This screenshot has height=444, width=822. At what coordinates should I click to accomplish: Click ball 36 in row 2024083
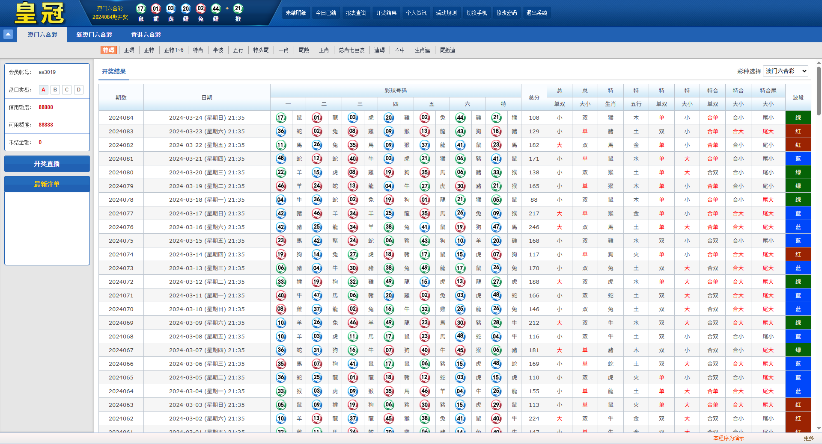click(x=281, y=131)
